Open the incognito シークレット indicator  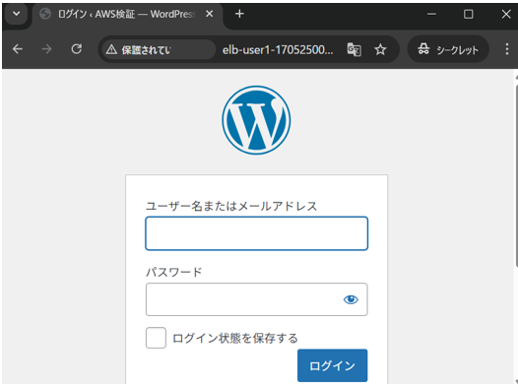[x=448, y=49]
